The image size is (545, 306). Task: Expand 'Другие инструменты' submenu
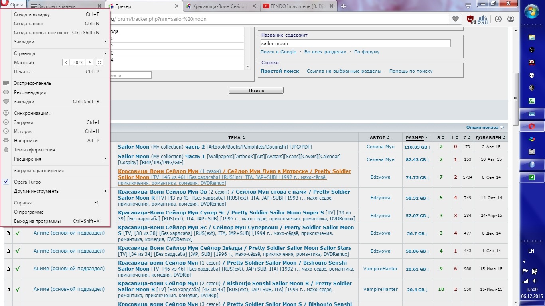pos(55,191)
